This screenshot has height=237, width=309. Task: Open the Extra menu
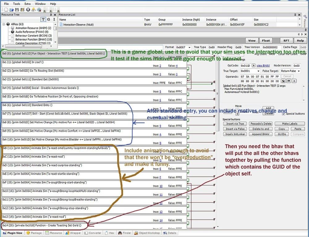[28, 4]
